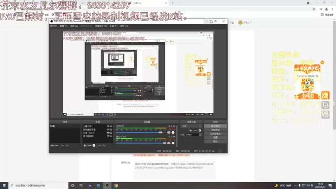Add a new scene with the plus icon
336x189 pixels.
coord(52,145)
